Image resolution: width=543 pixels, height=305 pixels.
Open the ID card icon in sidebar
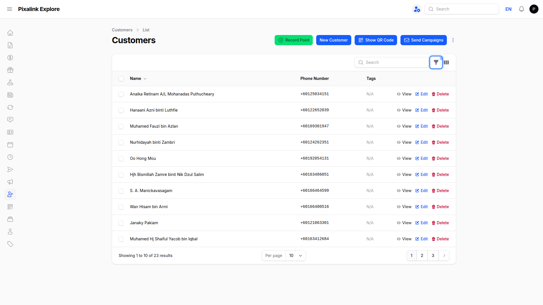(10, 132)
